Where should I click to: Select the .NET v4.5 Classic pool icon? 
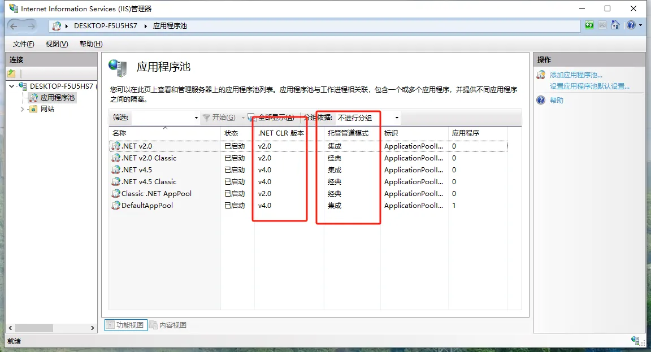(x=116, y=182)
